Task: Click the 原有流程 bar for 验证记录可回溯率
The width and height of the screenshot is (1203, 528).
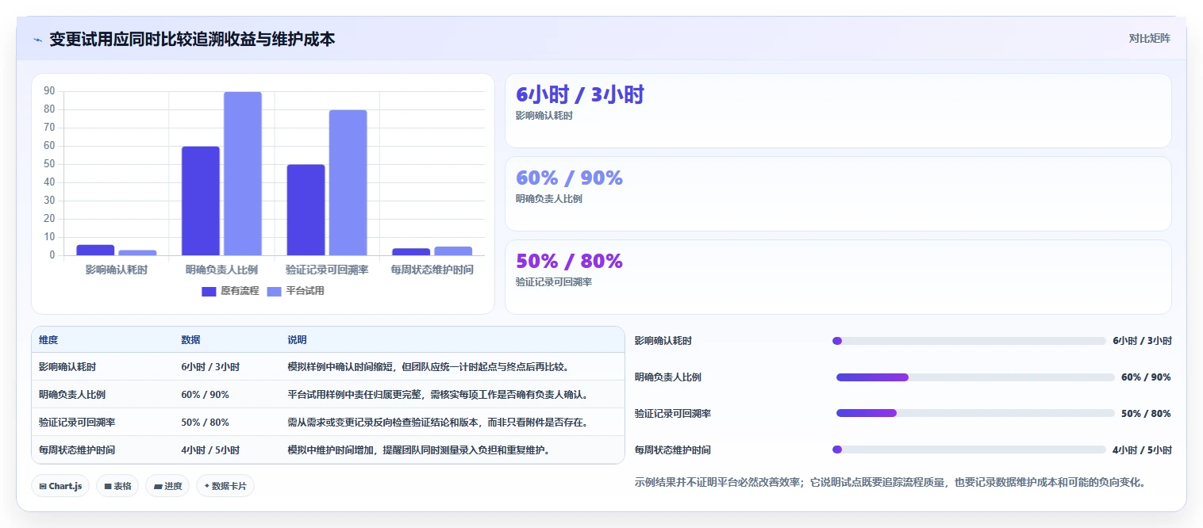Action: point(306,210)
